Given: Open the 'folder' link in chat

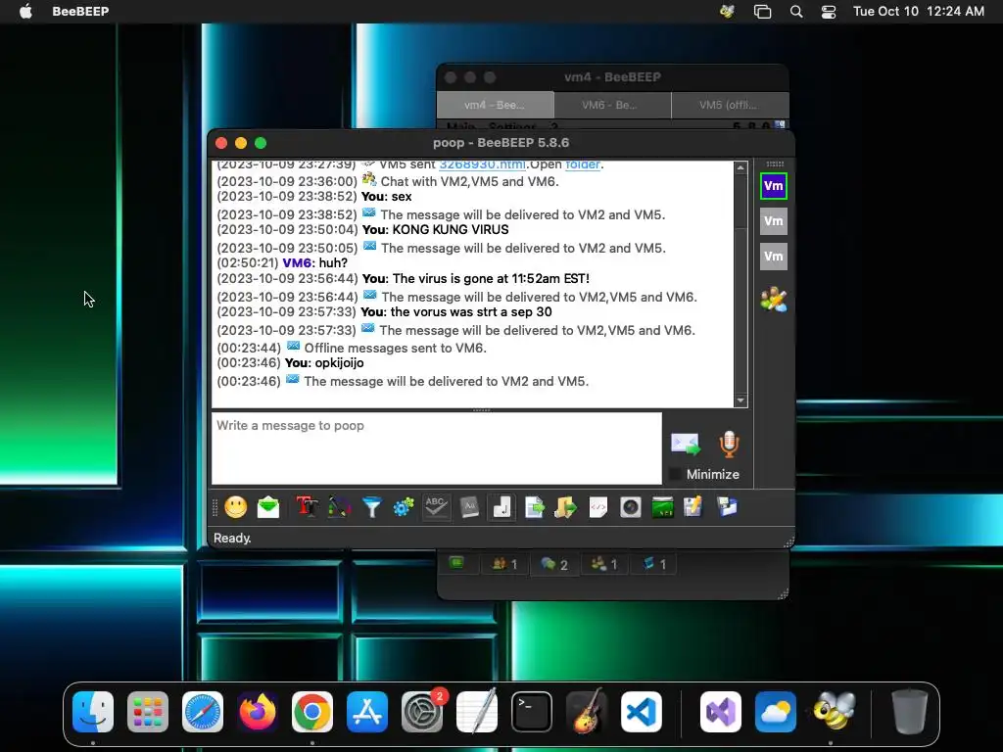Looking at the screenshot, I should (583, 164).
